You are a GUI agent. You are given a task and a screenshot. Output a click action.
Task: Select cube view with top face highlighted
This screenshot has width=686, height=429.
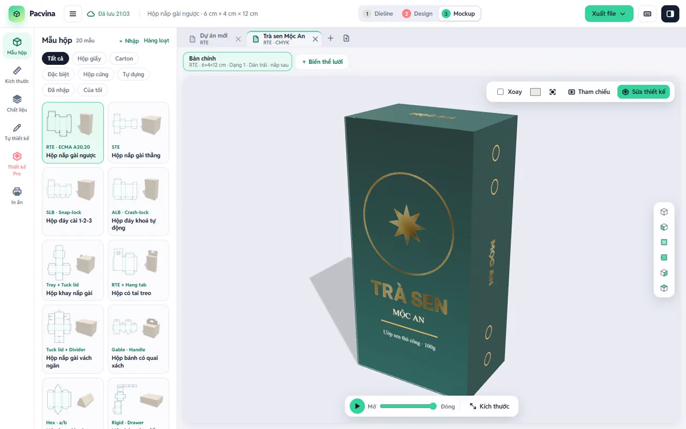(664, 289)
